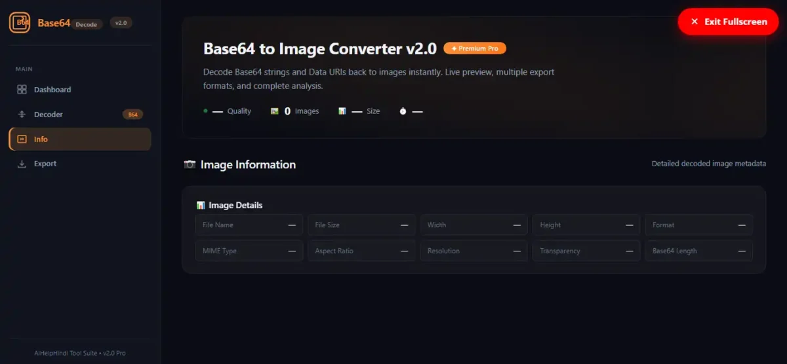This screenshot has height=364, width=787.
Task: Click the Image Information section title
Action: [x=248, y=165]
